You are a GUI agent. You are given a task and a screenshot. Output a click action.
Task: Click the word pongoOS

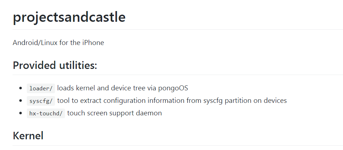pos(173,88)
